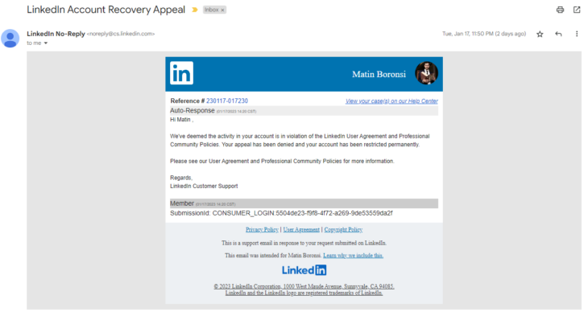This screenshot has height=316, width=588.
Task: Open the User Agreement footer link
Action: coord(301,229)
